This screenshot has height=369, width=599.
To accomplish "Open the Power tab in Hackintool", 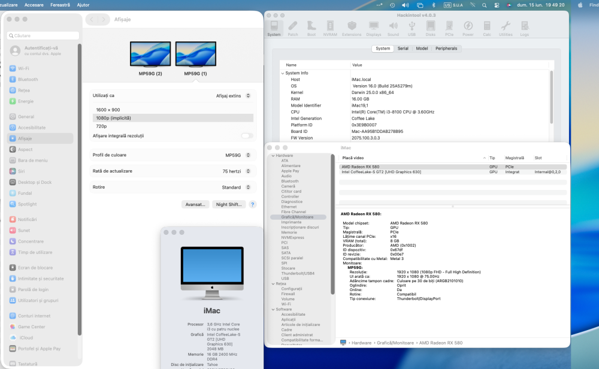I will (468, 29).
